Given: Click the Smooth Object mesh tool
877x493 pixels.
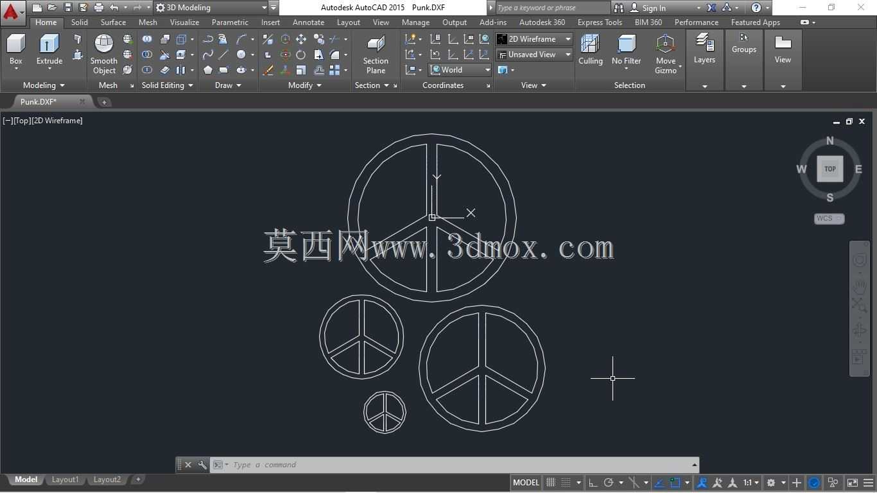Looking at the screenshot, I should tap(104, 54).
